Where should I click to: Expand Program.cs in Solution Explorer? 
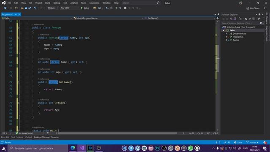[227, 37]
